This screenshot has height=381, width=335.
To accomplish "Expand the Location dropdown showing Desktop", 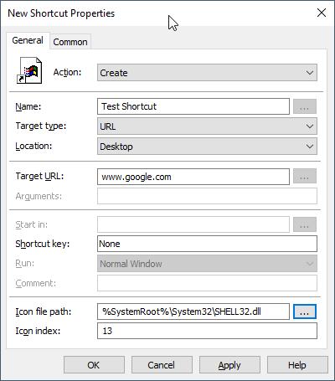I will pos(207,147).
